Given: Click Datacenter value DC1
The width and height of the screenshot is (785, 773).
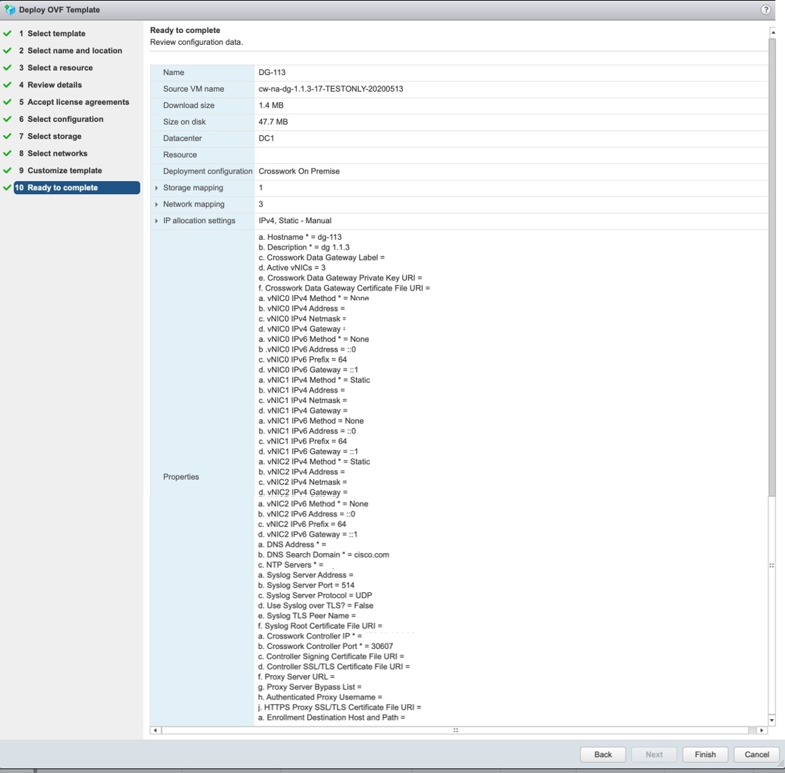Looking at the screenshot, I should [266, 138].
